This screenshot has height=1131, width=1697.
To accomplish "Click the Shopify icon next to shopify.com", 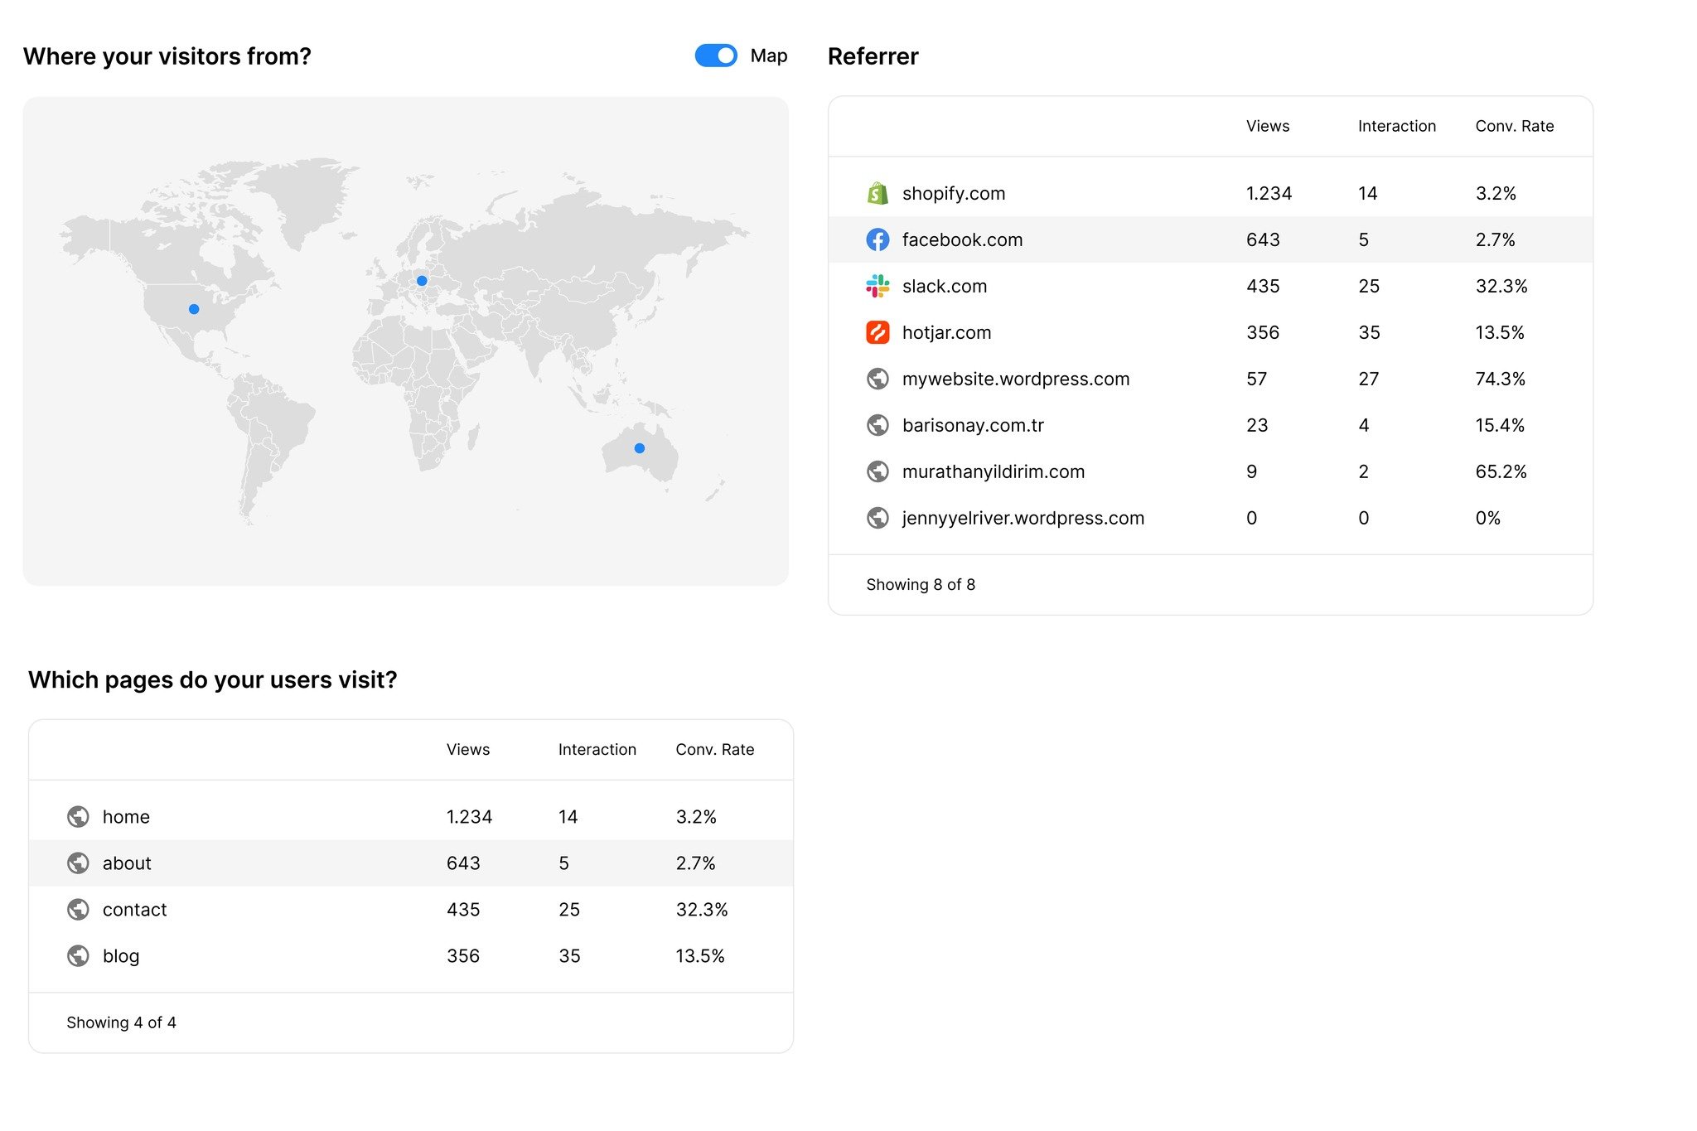I will pos(878,193).
